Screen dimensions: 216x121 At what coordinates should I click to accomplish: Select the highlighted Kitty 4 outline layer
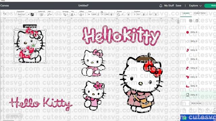click(198, 95)
